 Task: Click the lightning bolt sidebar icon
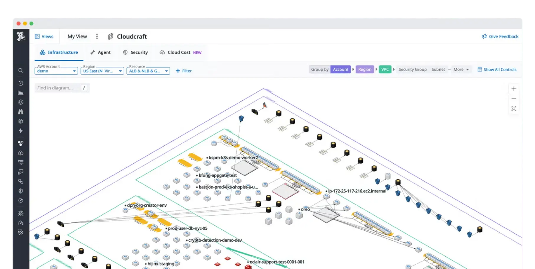21,131
